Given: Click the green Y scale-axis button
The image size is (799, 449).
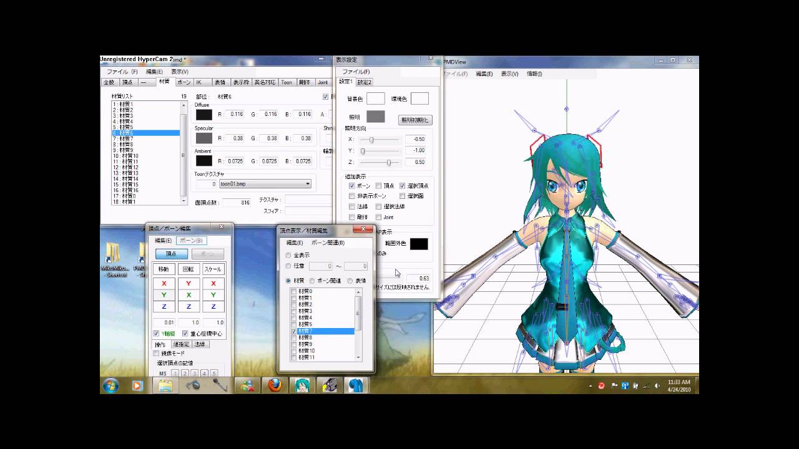Looking at the screenshot, I should click(213, 295).
